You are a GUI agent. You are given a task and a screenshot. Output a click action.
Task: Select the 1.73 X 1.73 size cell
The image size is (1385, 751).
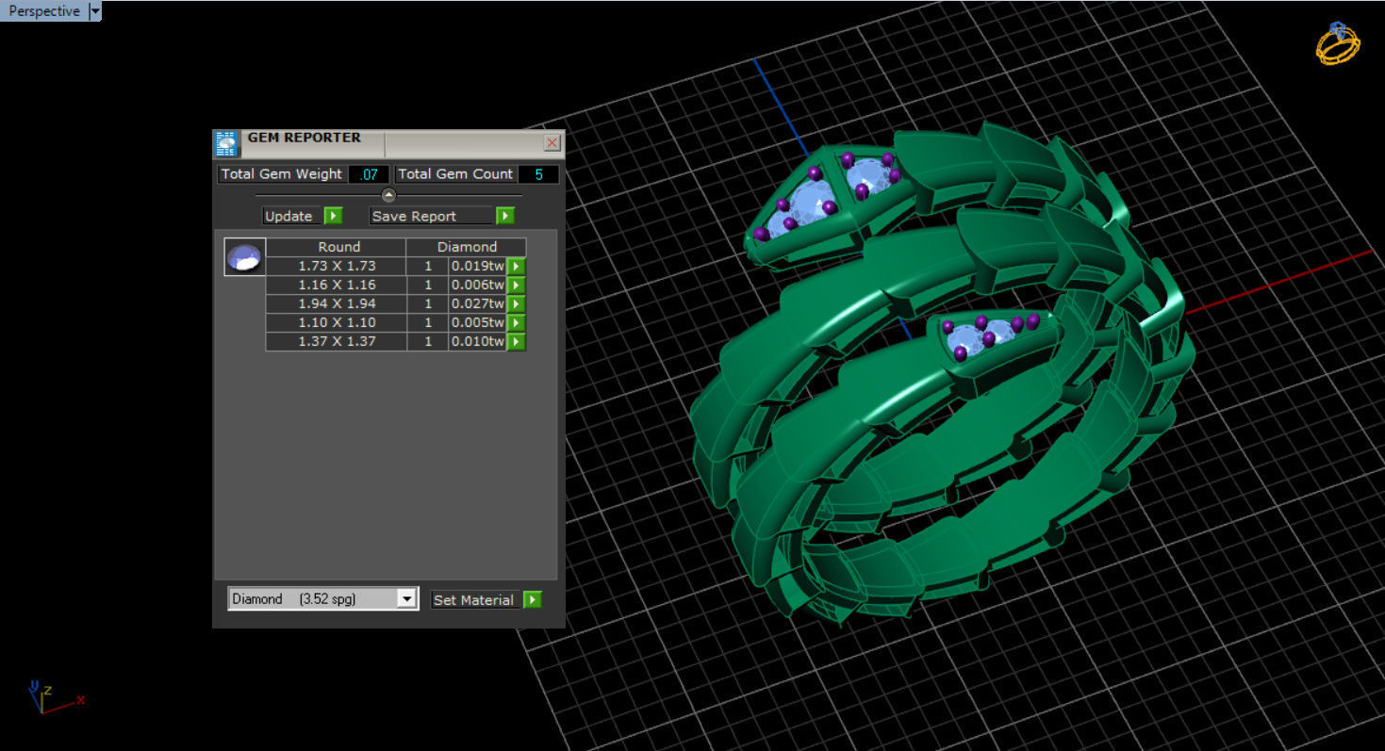pyautogui.click(x=337, y=266)
